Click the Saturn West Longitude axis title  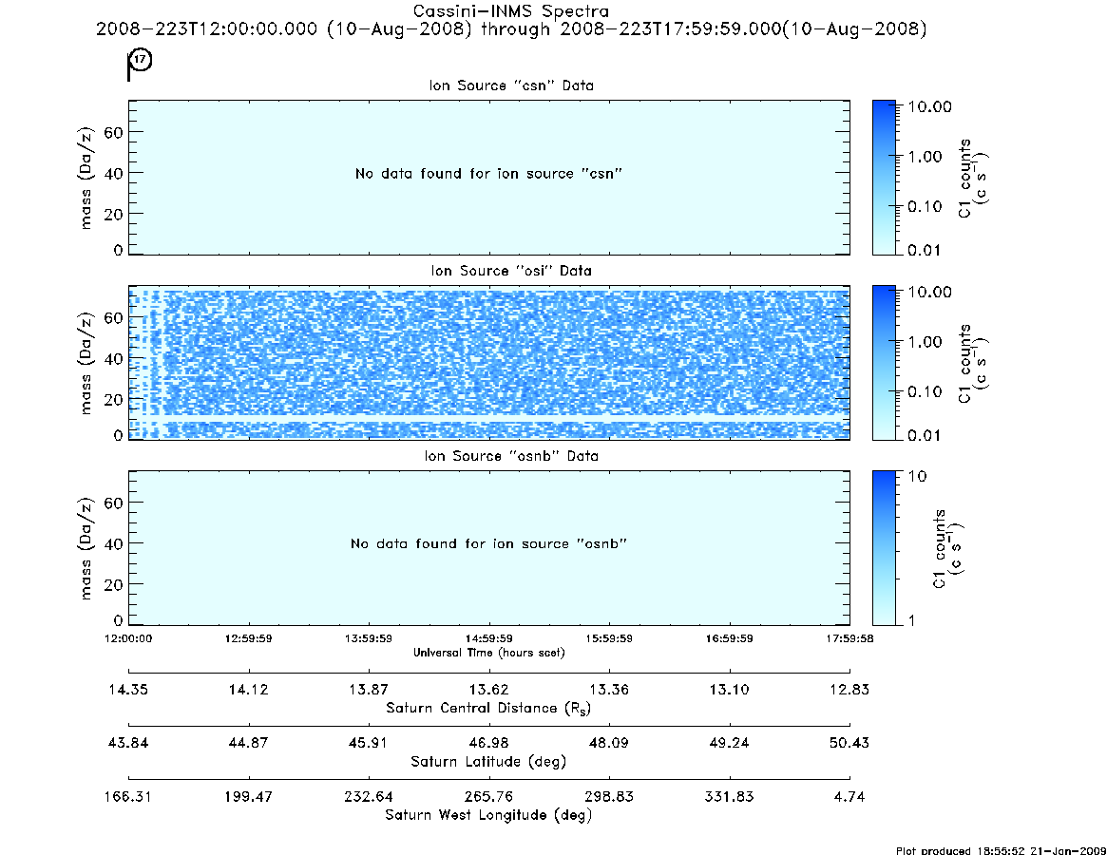(x=488, y=815)
